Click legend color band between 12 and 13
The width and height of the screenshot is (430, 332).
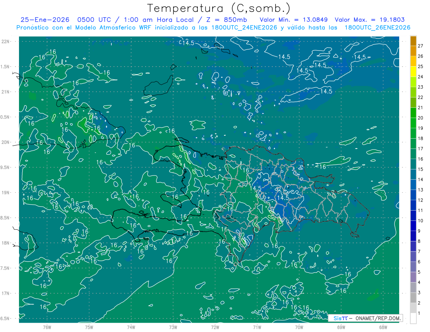[x=413, y=195]
